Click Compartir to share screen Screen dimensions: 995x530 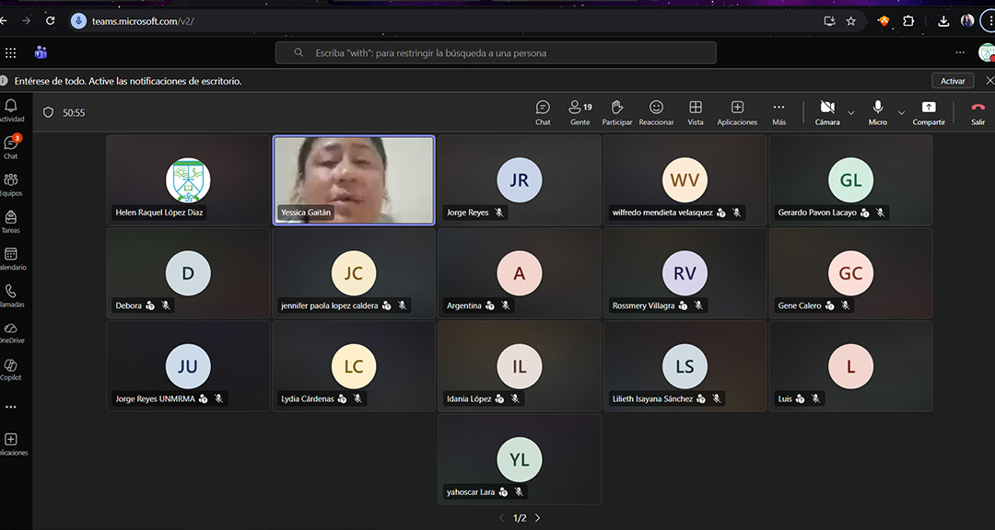(928, 112)
